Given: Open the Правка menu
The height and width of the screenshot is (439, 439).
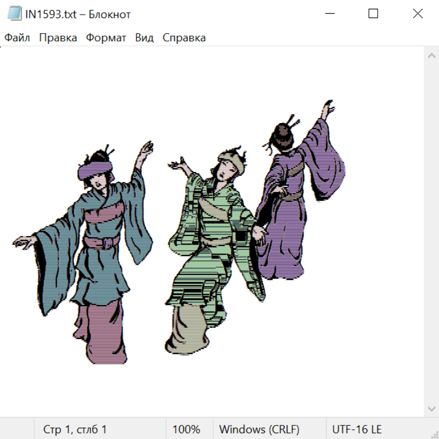Looking at the screenshot, I should pyautogui.click(x=58, y=38).
